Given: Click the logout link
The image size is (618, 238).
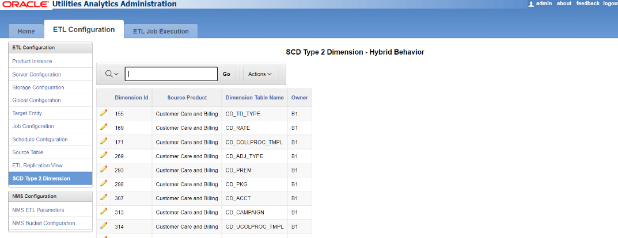Looking at the screenshot, I should pyautogui.click(x=610, y=3).
